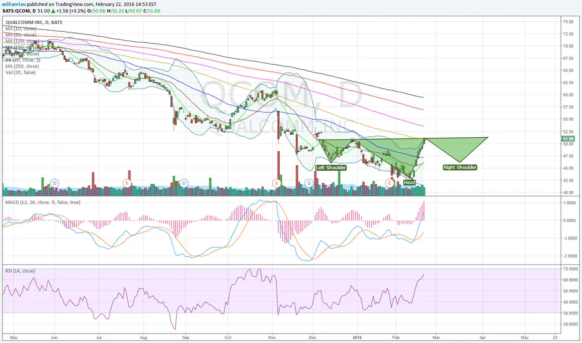Select the Head label
582x343 pixels.
(410, 183)
